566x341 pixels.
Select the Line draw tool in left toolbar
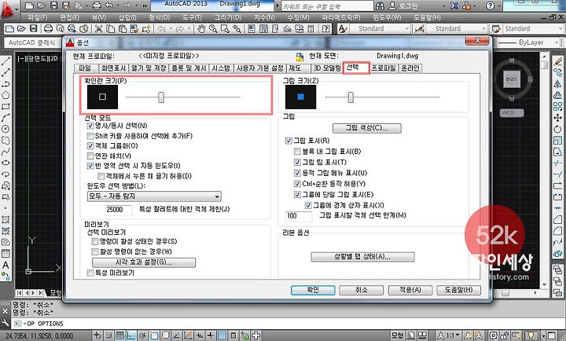coord(6,62)
